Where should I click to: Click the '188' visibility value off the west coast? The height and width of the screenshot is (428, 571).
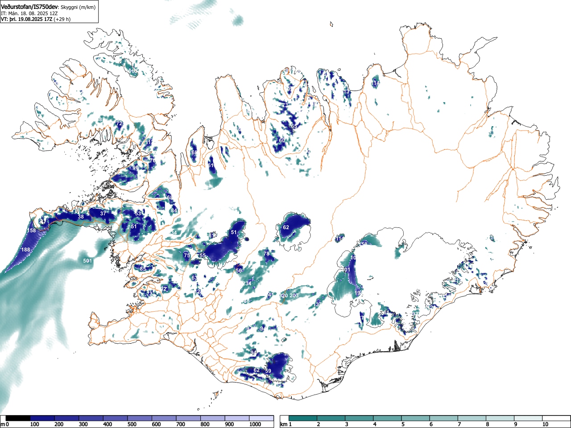[x=25, y=250]
